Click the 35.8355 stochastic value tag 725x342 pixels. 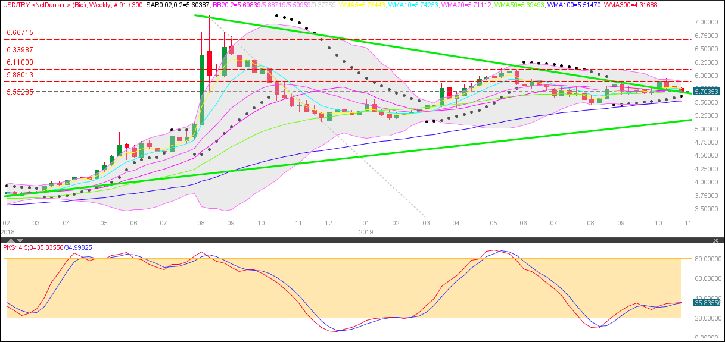707,303
